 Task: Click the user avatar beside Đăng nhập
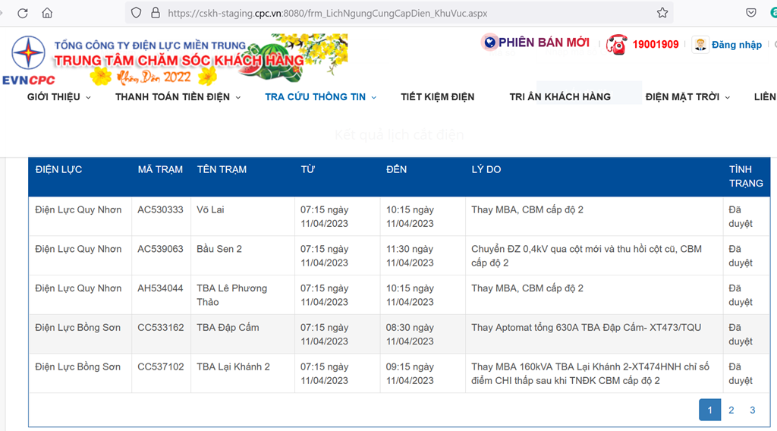tap(700, 45)
